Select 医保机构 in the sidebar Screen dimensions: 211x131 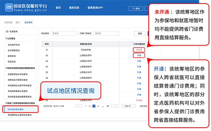click(12, 56)
